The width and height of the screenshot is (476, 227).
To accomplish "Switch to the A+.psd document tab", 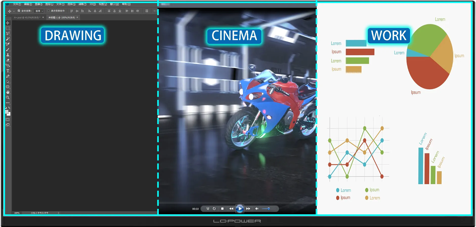I will pos(27,17).
